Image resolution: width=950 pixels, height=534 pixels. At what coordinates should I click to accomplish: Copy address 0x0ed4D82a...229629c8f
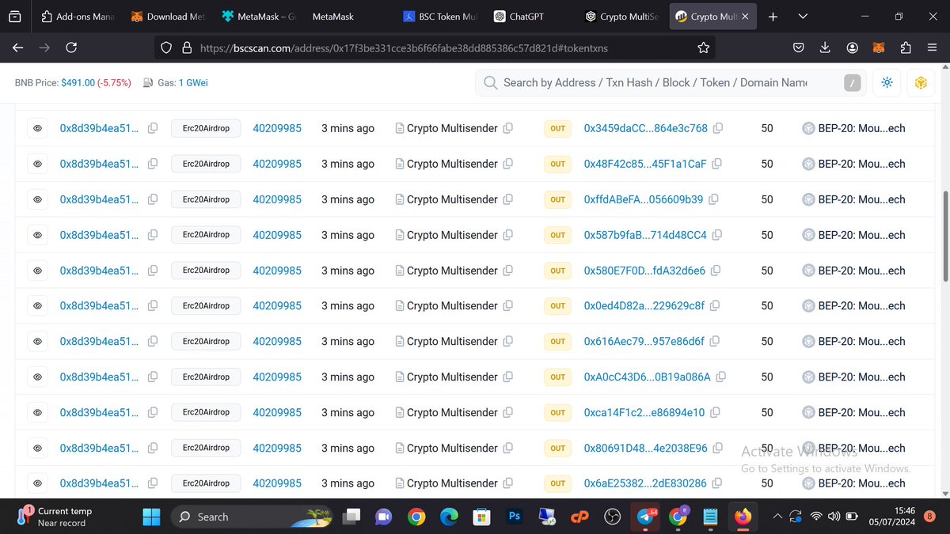[714, 305]
